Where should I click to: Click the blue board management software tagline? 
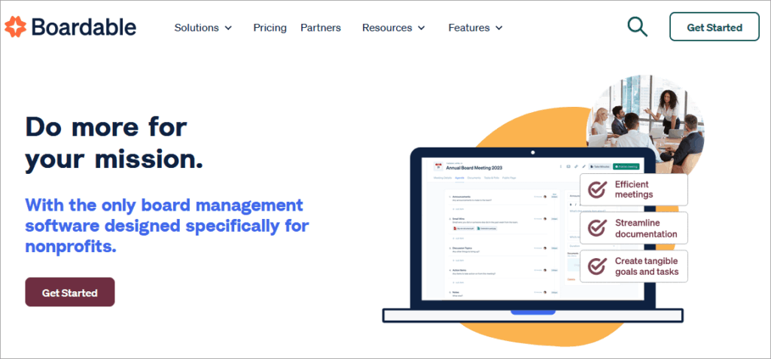click(167, 225)
